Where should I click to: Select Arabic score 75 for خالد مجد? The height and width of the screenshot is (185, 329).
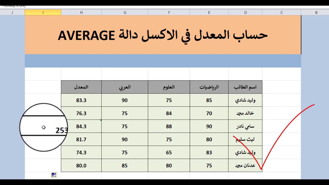[x=125, y=113]
